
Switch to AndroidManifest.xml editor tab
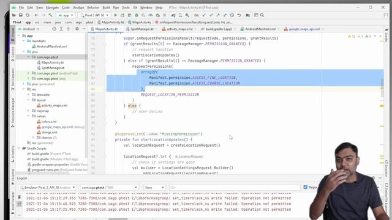pos(260,29)
